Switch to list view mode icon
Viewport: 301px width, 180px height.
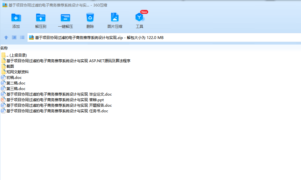pos(22,37)
